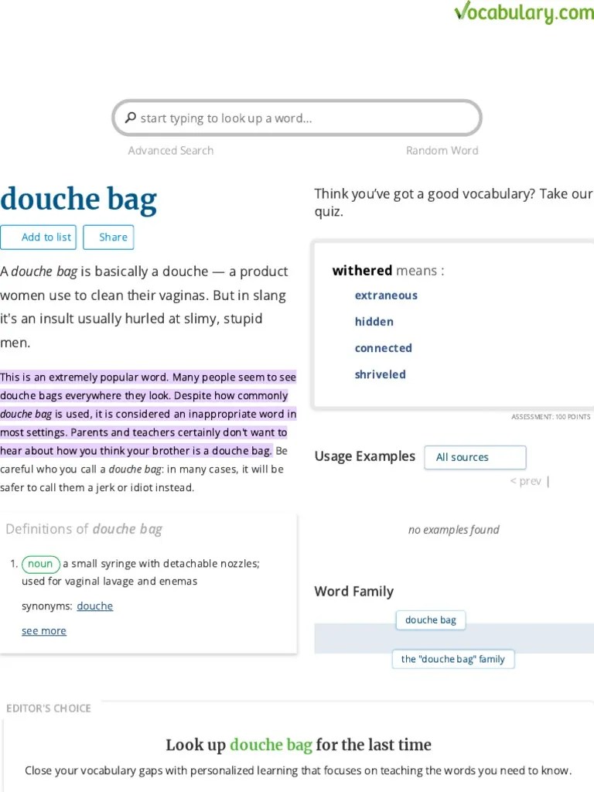Pick "shriveled" as the meaning of withered
The width and height of the screenshot is (594, 792).
pos(380,374)
